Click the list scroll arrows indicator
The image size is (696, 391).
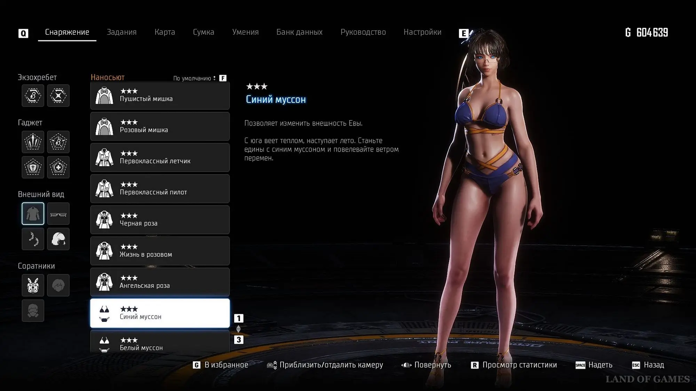pyautogui.click(x=238, y=329)
